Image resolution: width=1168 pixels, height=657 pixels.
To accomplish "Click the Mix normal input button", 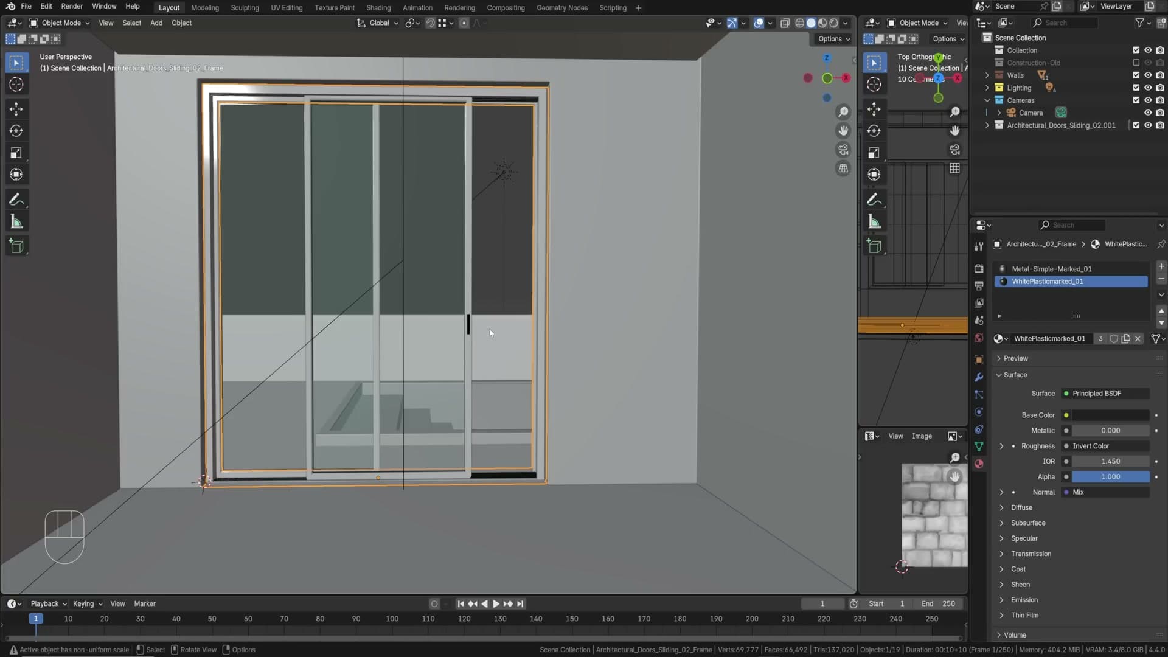I will click(x=1105, y=492).
